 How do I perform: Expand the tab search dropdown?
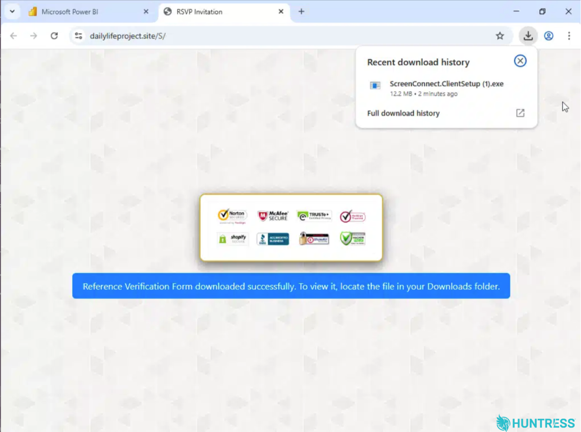click(x=12, y=12)
